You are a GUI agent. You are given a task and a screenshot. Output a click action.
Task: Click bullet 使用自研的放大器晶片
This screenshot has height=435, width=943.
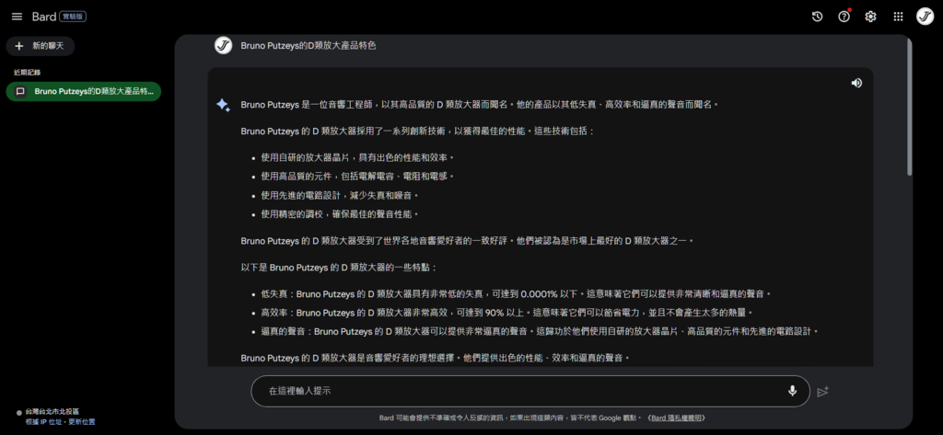click(357, 157)
